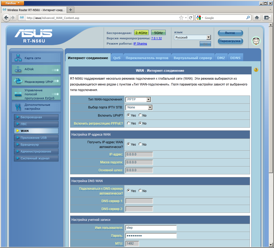Open Системный журнал submenu item
Screen dimensions: 274x248
pyautogui.click(x=36, y=158)
